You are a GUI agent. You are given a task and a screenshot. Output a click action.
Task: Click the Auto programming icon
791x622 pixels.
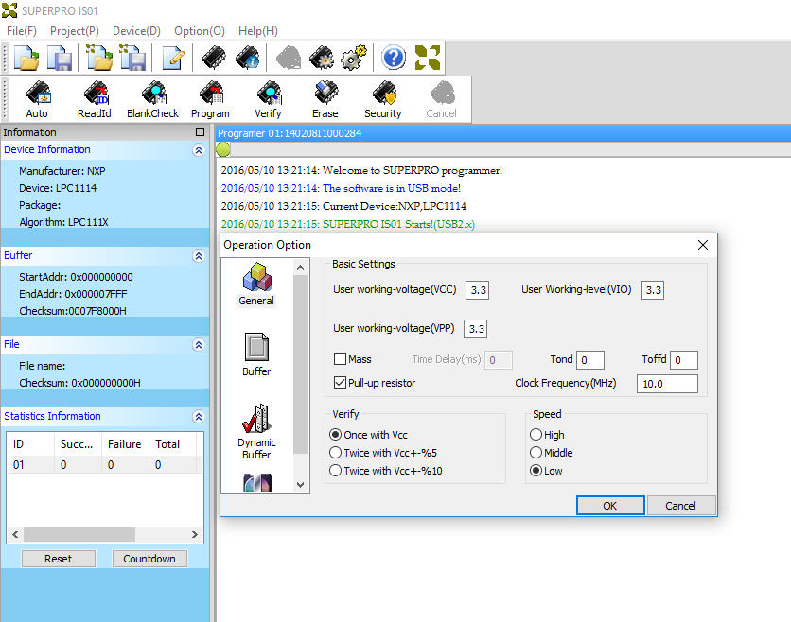point(37,98)
